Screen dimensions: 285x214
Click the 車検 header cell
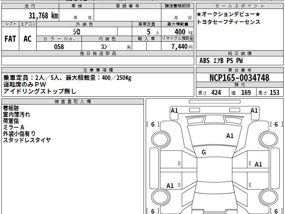(77, 6)
